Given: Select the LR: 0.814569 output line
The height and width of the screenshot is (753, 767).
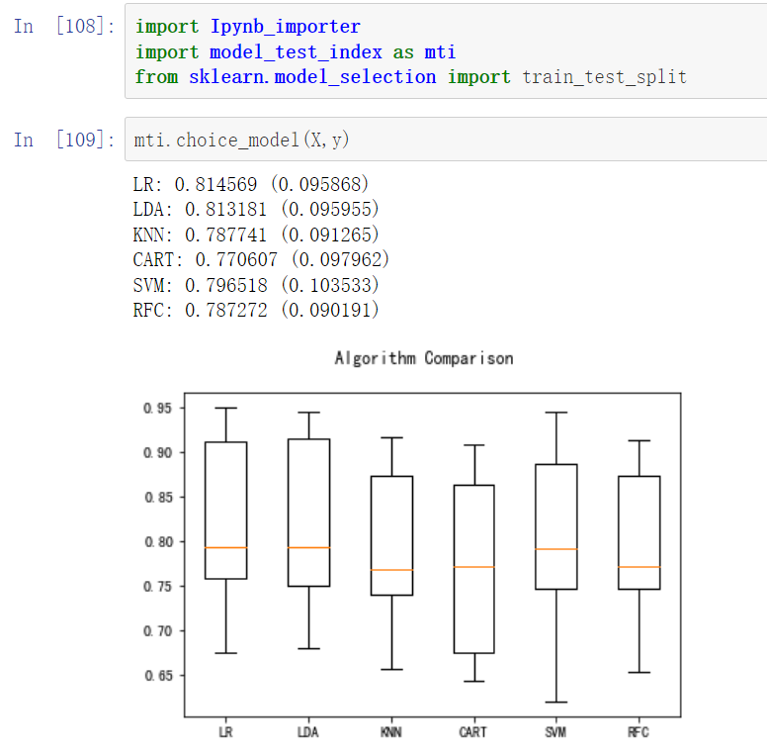Looking at the screenshot, I should (x=250, y=184).
